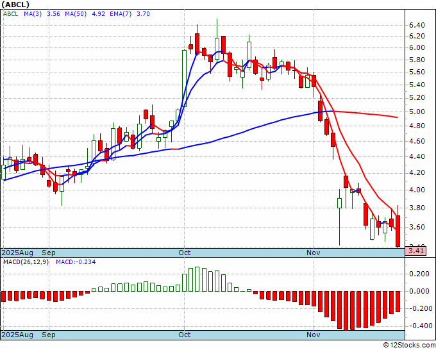Click the tallest green MACD histogram bar in October

[197, 279]
